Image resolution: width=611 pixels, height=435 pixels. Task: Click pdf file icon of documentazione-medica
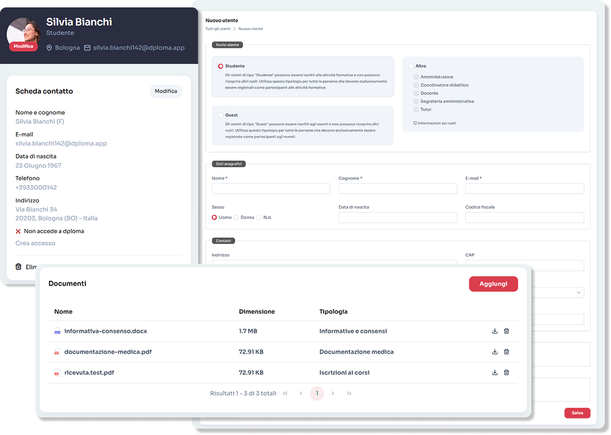(57, 352)
